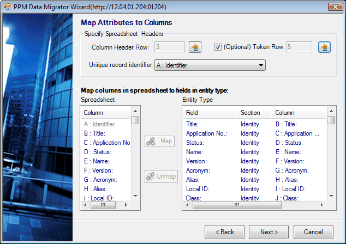
Task: Select 'B : Title:' in Spreadsheet list
Action: [x=94, y=133]
